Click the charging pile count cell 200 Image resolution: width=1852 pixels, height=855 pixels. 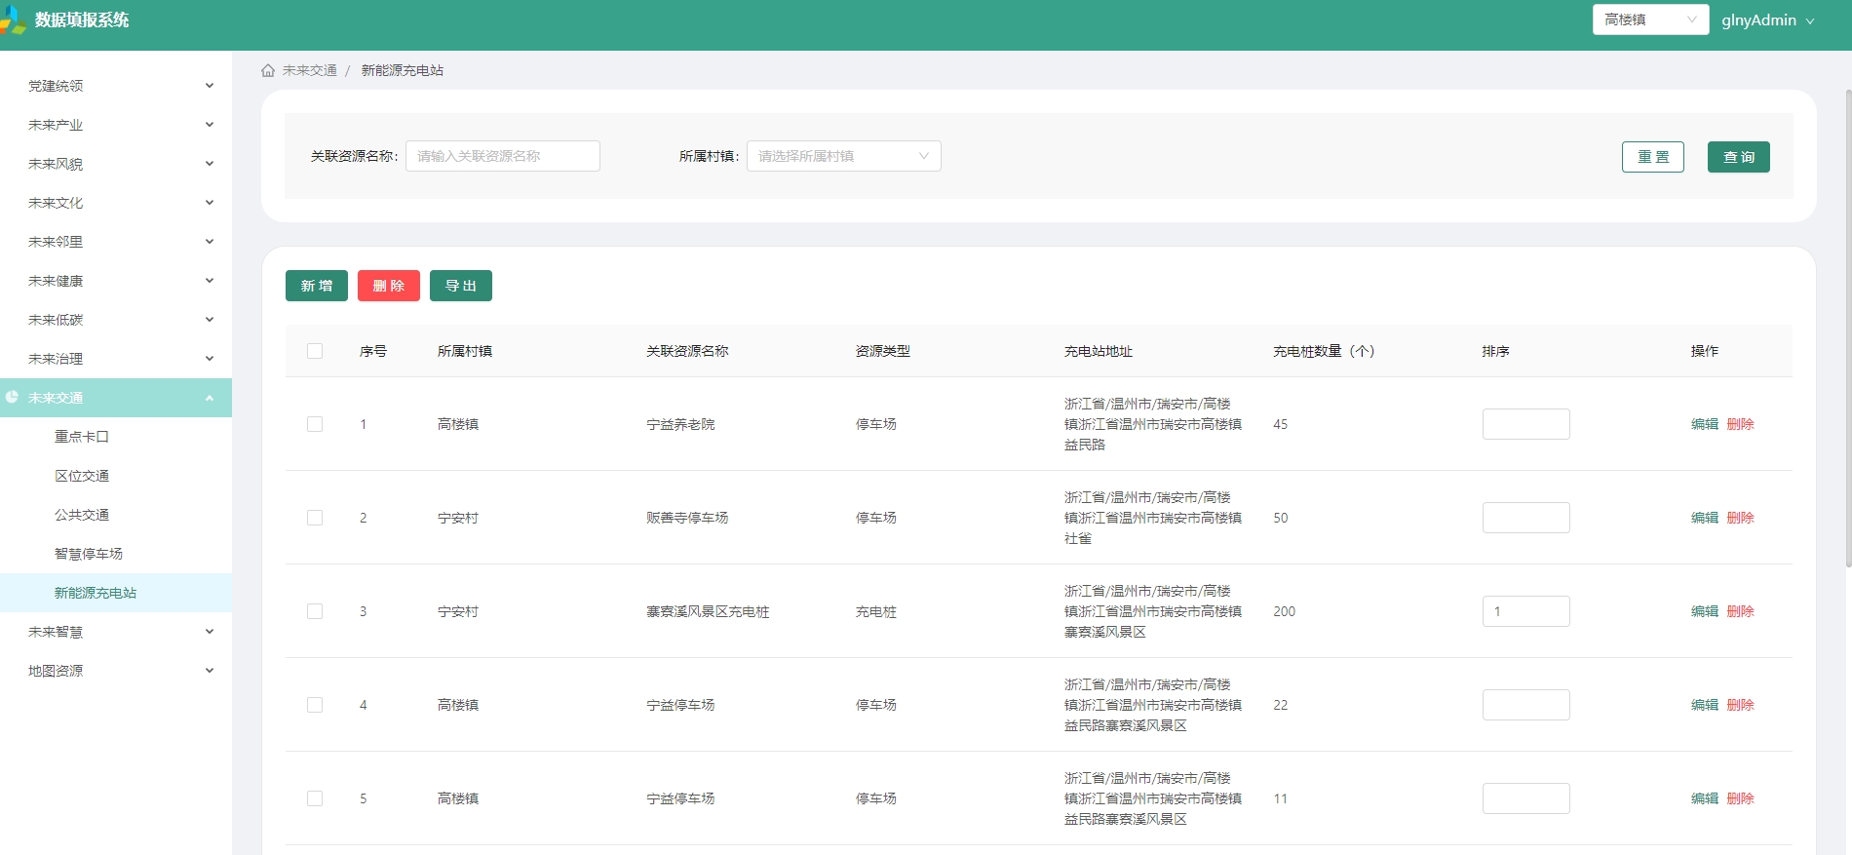click(1285, 611)
